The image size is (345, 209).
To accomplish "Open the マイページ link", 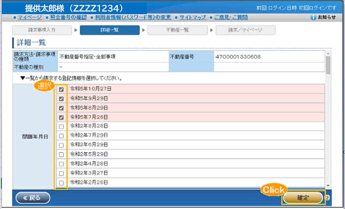I will click(x=30, y=17).
